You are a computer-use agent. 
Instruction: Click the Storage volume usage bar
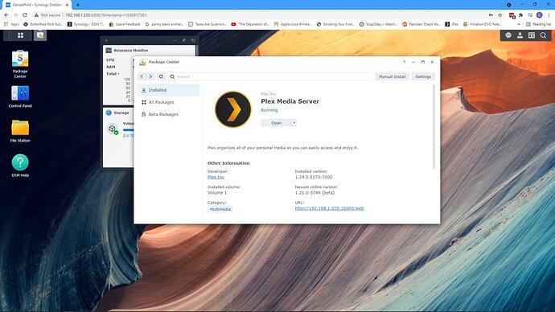[128, 130]
